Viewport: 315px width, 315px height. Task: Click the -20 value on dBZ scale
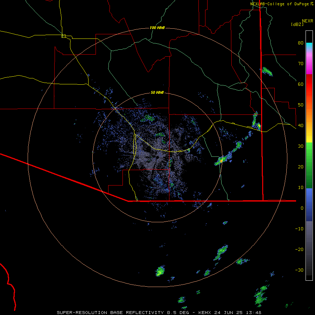(299, 249)
